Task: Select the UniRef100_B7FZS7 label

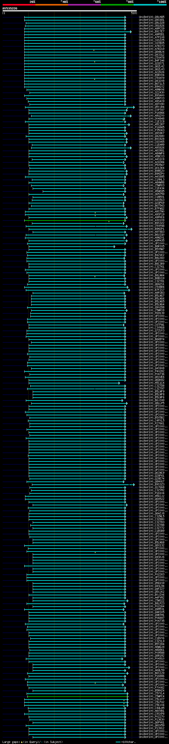Action: (x=152, y=290)
